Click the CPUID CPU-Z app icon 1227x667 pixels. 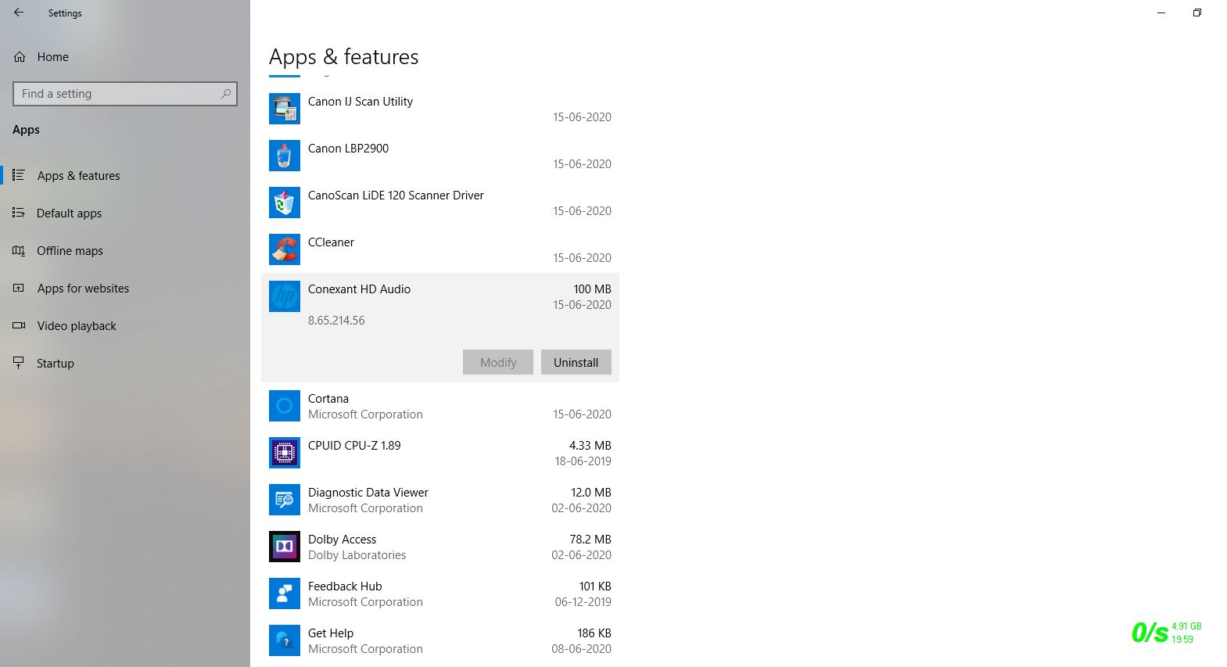[285, 453]
